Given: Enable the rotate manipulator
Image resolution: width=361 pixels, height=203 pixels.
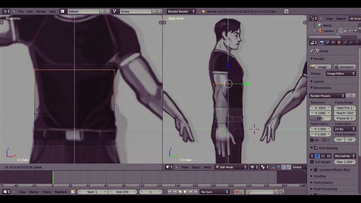Looking at the screenshot, I should coord(283,167).
